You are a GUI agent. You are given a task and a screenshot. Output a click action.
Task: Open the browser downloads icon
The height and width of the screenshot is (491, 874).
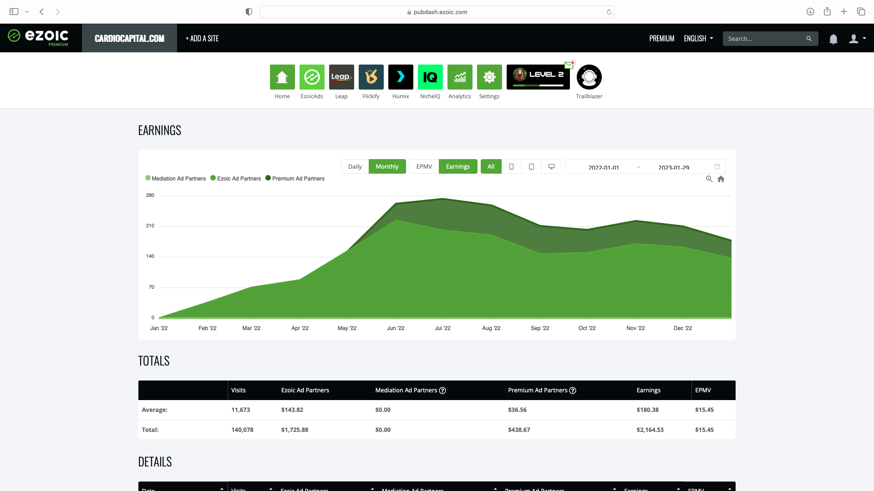pos(810,12)
